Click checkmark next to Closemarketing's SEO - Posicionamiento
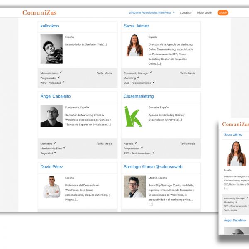The width and height of the screenshot is (249, 249). 154,153
